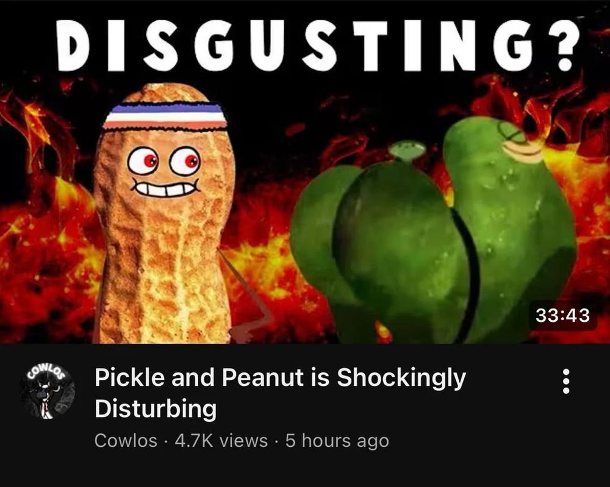Viewport: 610px width, 487px height.
Task: Open video titled Pickle and Peanut is Shockingly
Action: tap(280, 378)
